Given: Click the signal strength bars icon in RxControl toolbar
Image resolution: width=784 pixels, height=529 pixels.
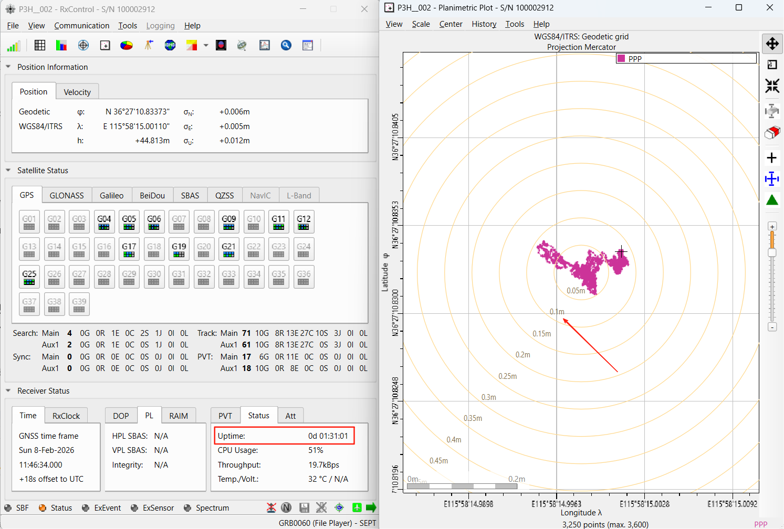Looking at the screenshot, I should tap(13, 46).
